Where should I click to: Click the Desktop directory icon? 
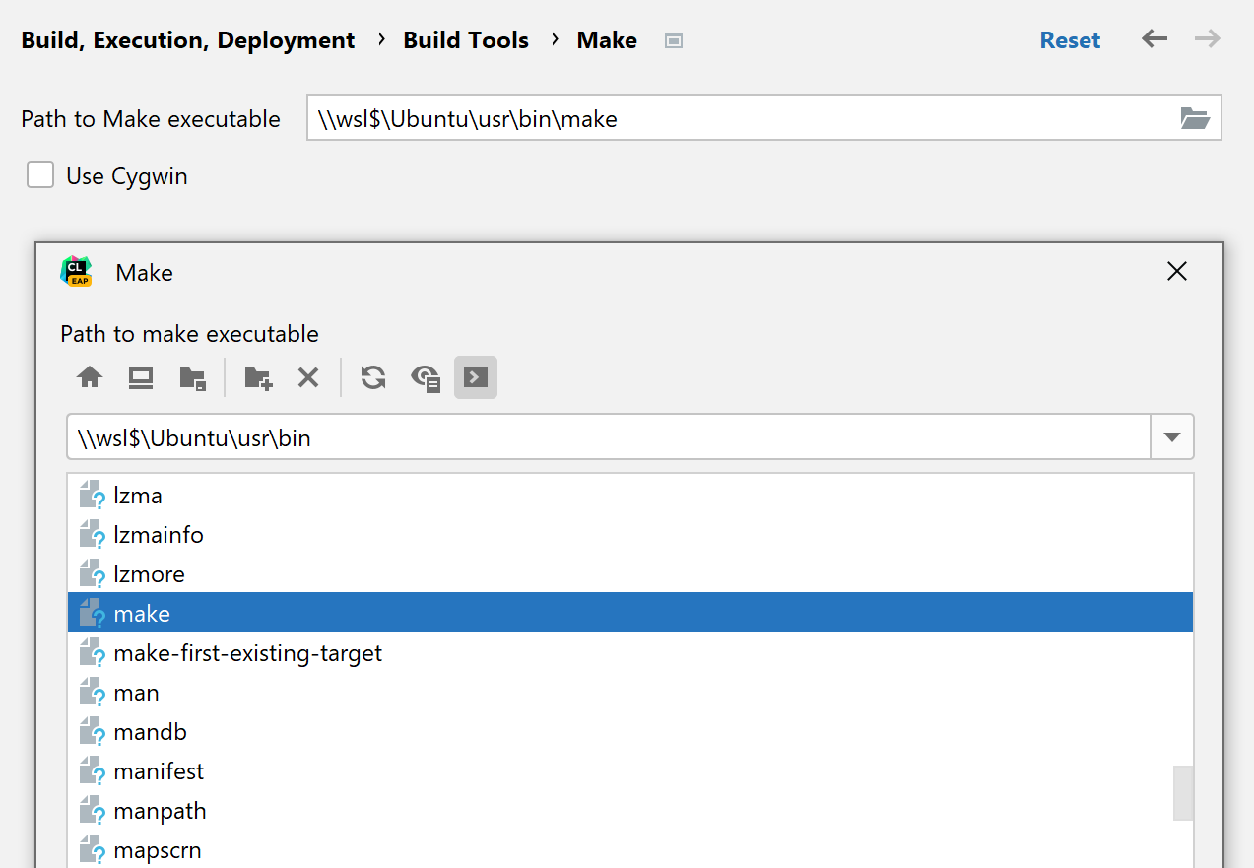pos(141,377)
